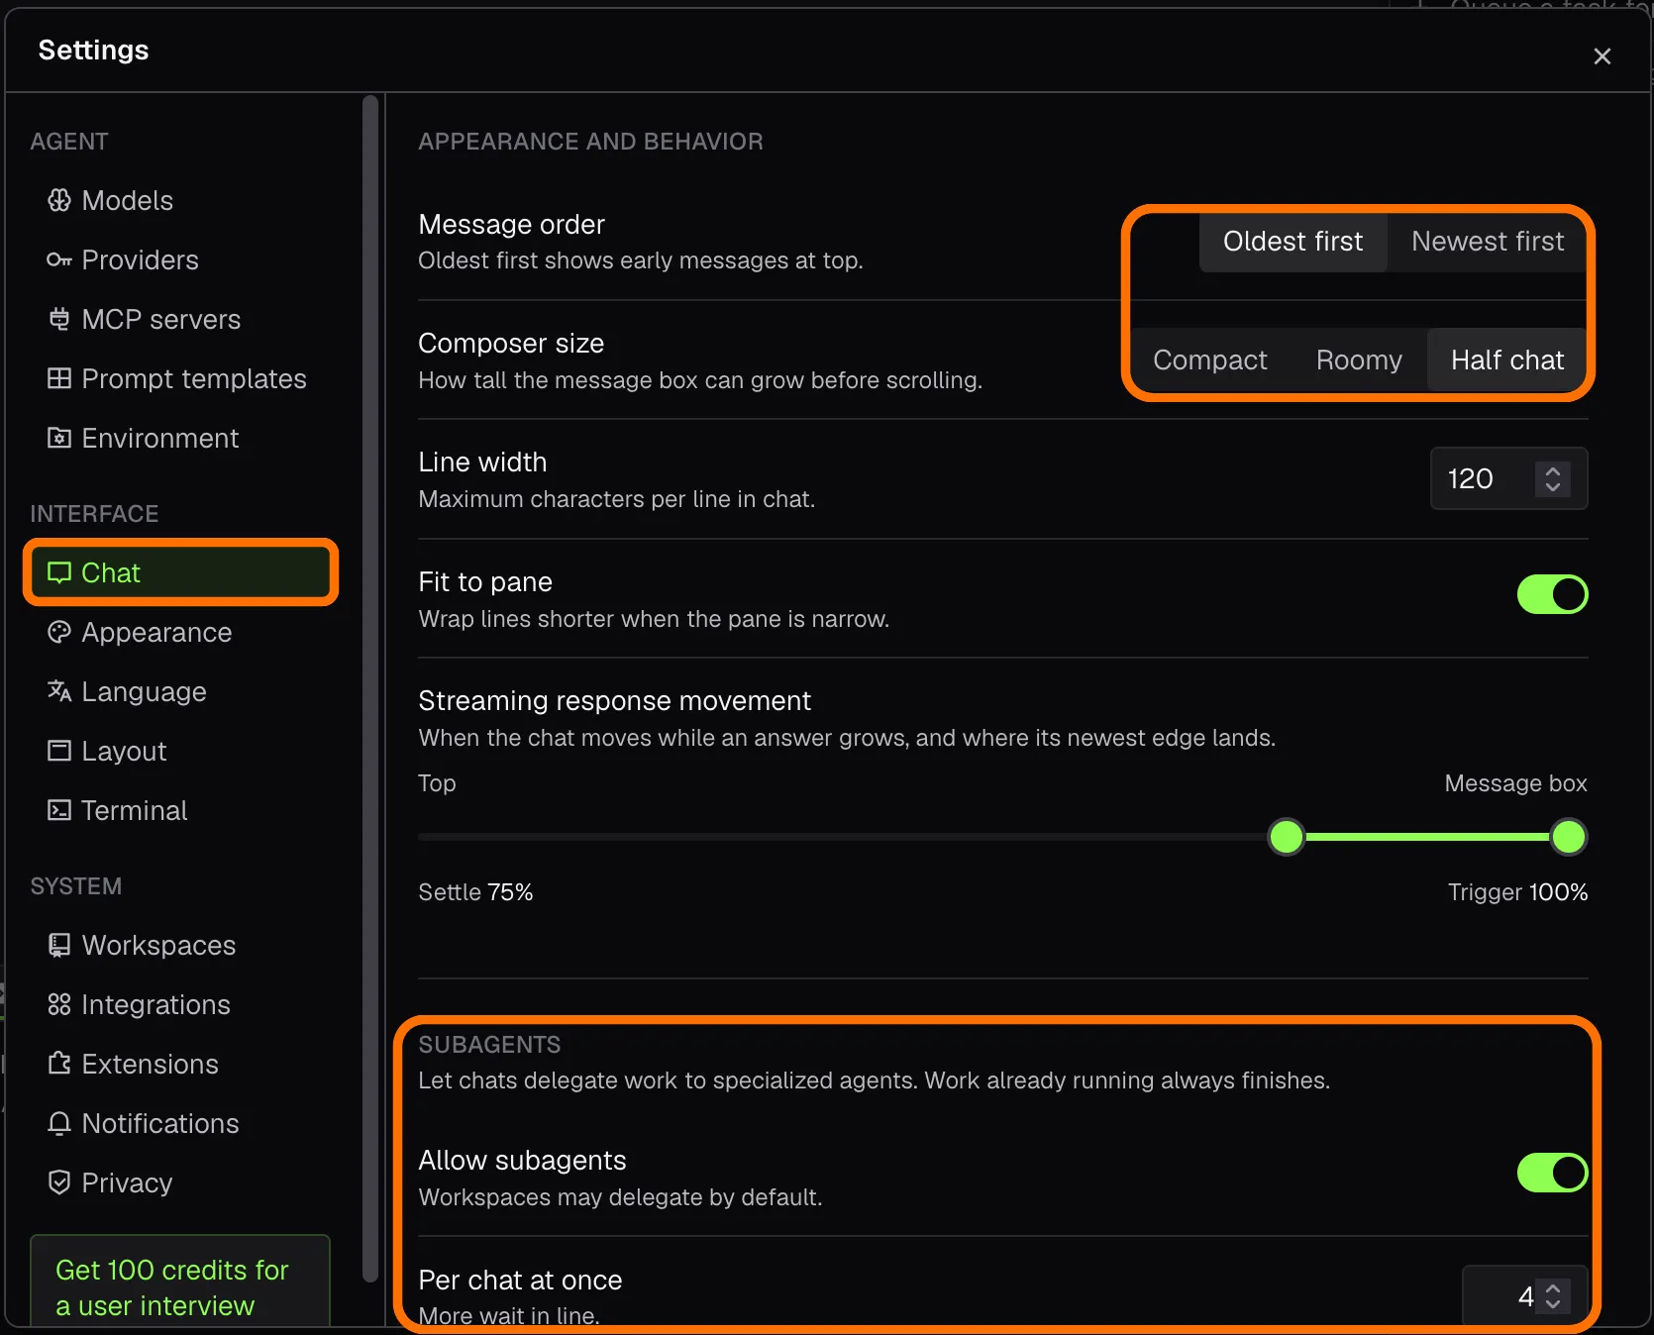The height and width of the screenshot is (1335, 1654).
Task: Click the Models brain icon
Action: coord(59,201)
